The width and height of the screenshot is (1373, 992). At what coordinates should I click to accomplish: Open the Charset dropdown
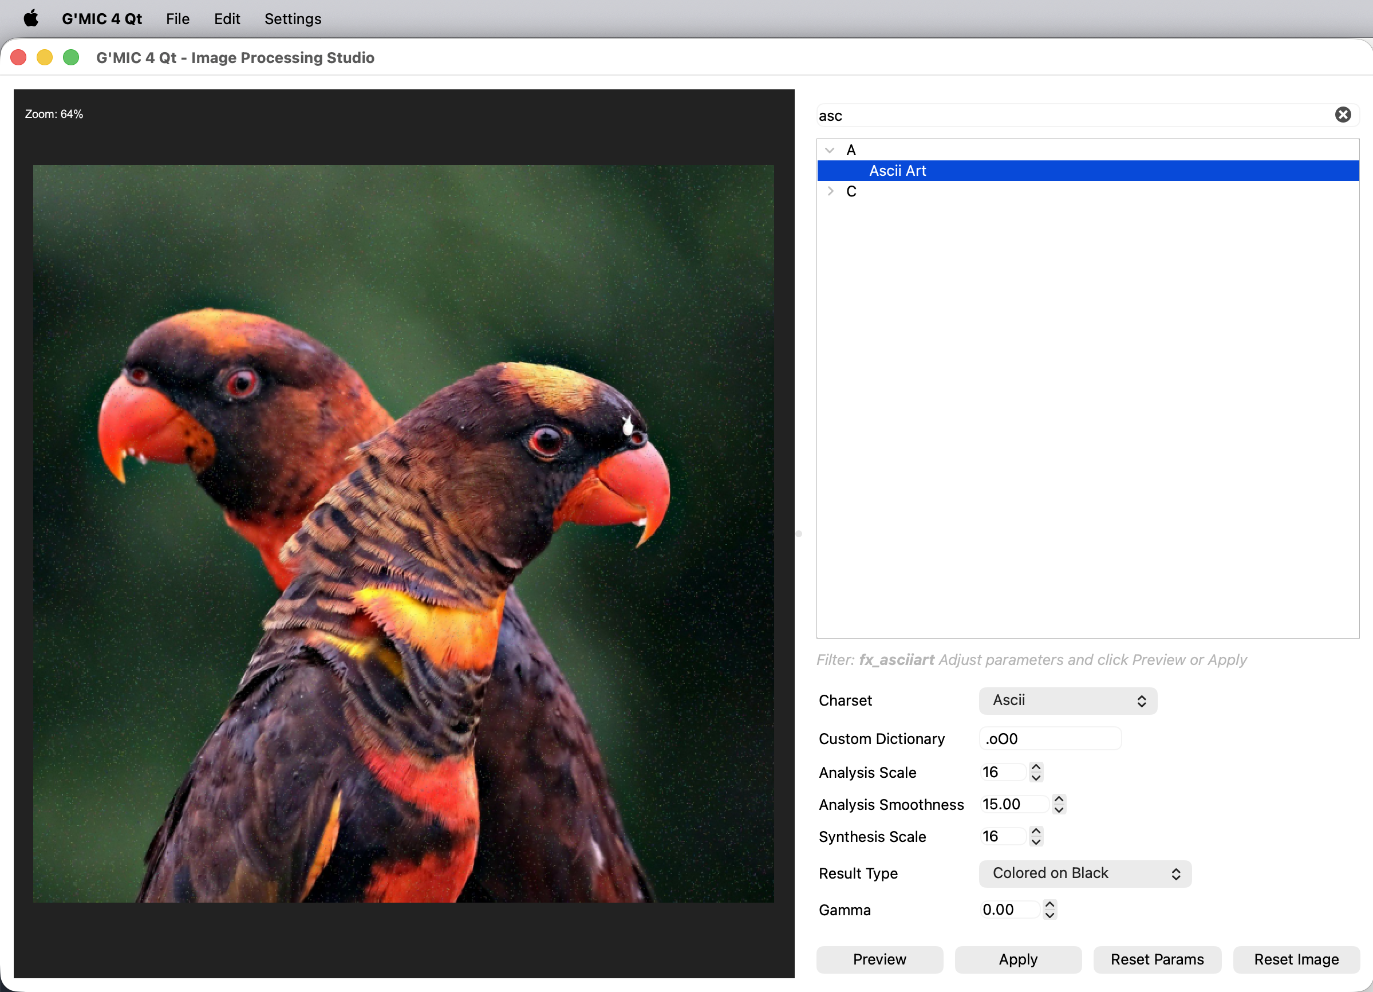tap(1068, 700)
